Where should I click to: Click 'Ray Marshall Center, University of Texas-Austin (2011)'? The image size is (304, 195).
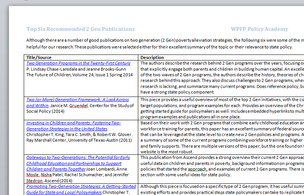[79, 140]
